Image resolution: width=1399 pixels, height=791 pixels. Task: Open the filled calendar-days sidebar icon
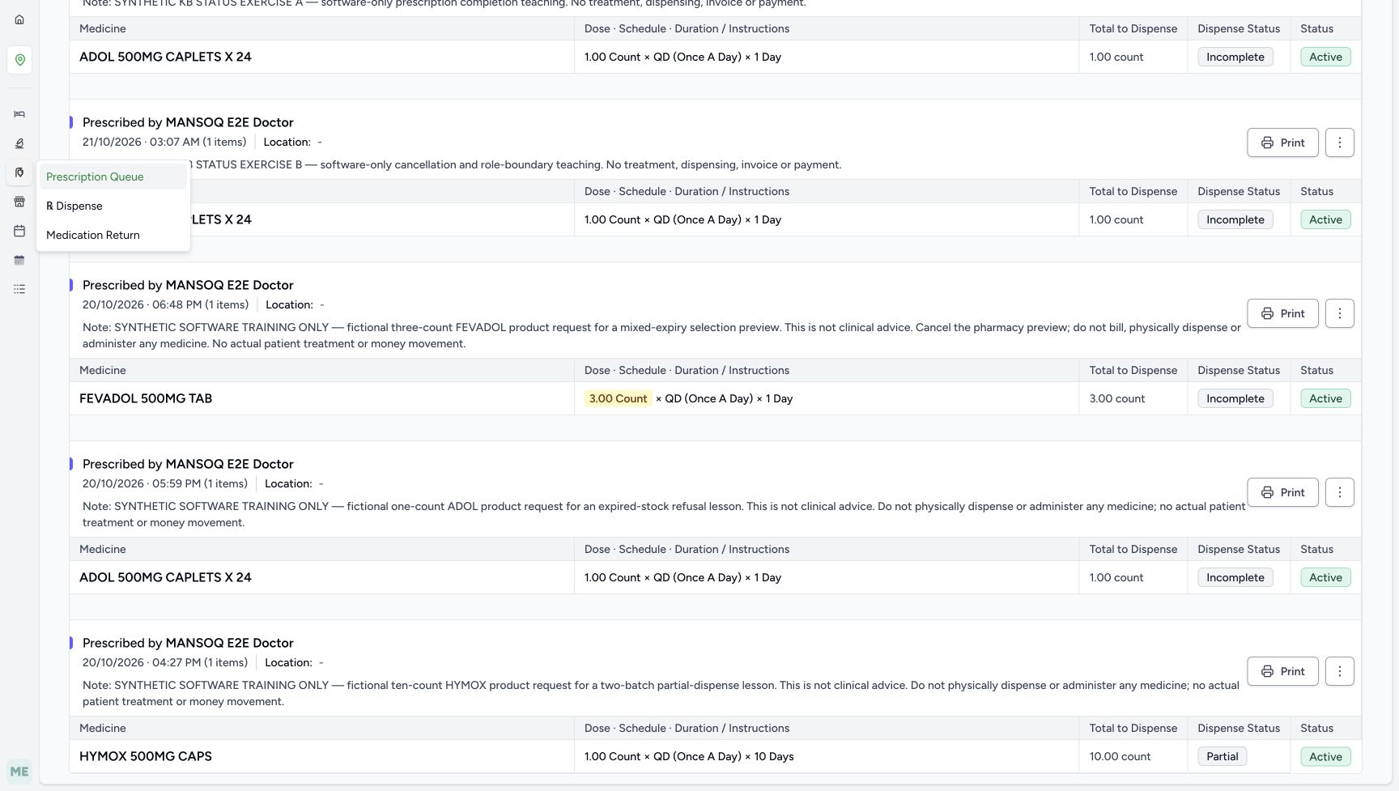coord(19,260)
